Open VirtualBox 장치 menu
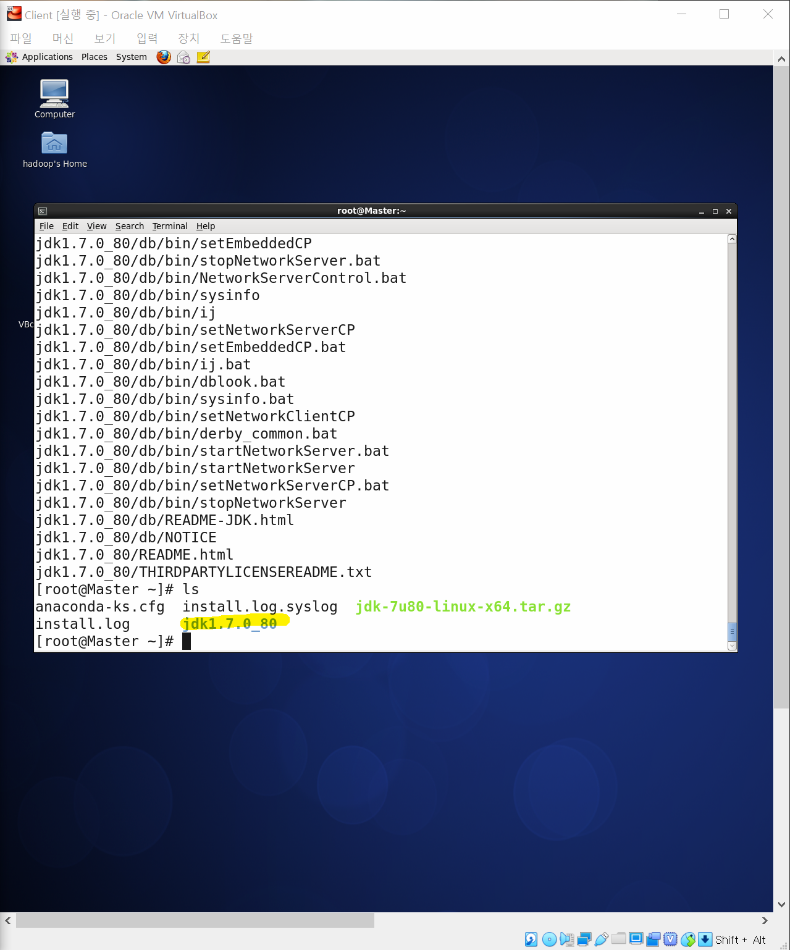The height and width of the screenshot is (950, 790). coord(189,38)
